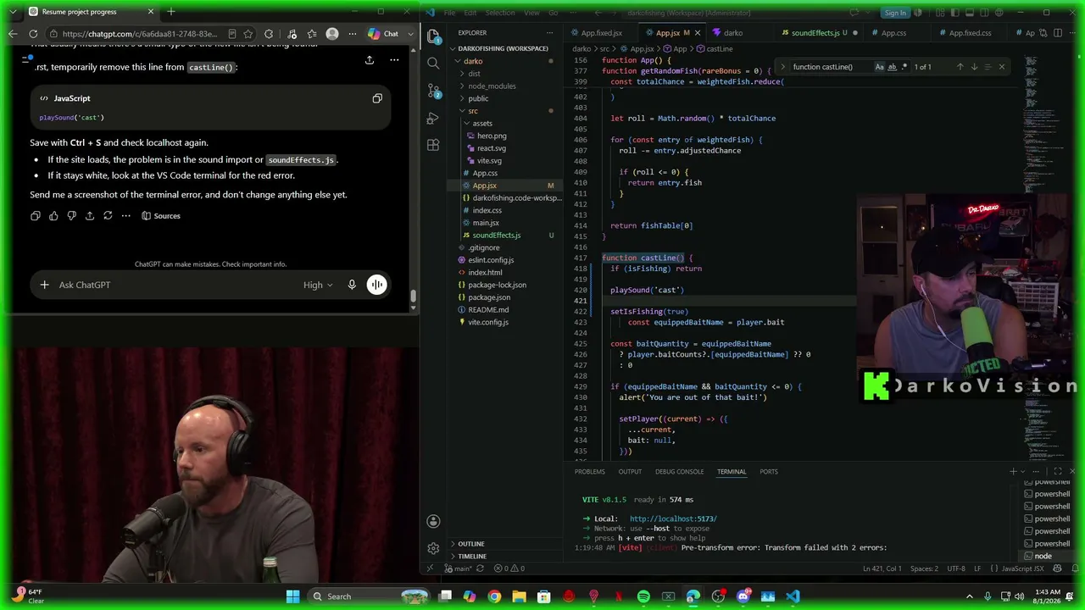
Task: Toggle Find in Selection in find widget
Action: click(x=988, y=67)
